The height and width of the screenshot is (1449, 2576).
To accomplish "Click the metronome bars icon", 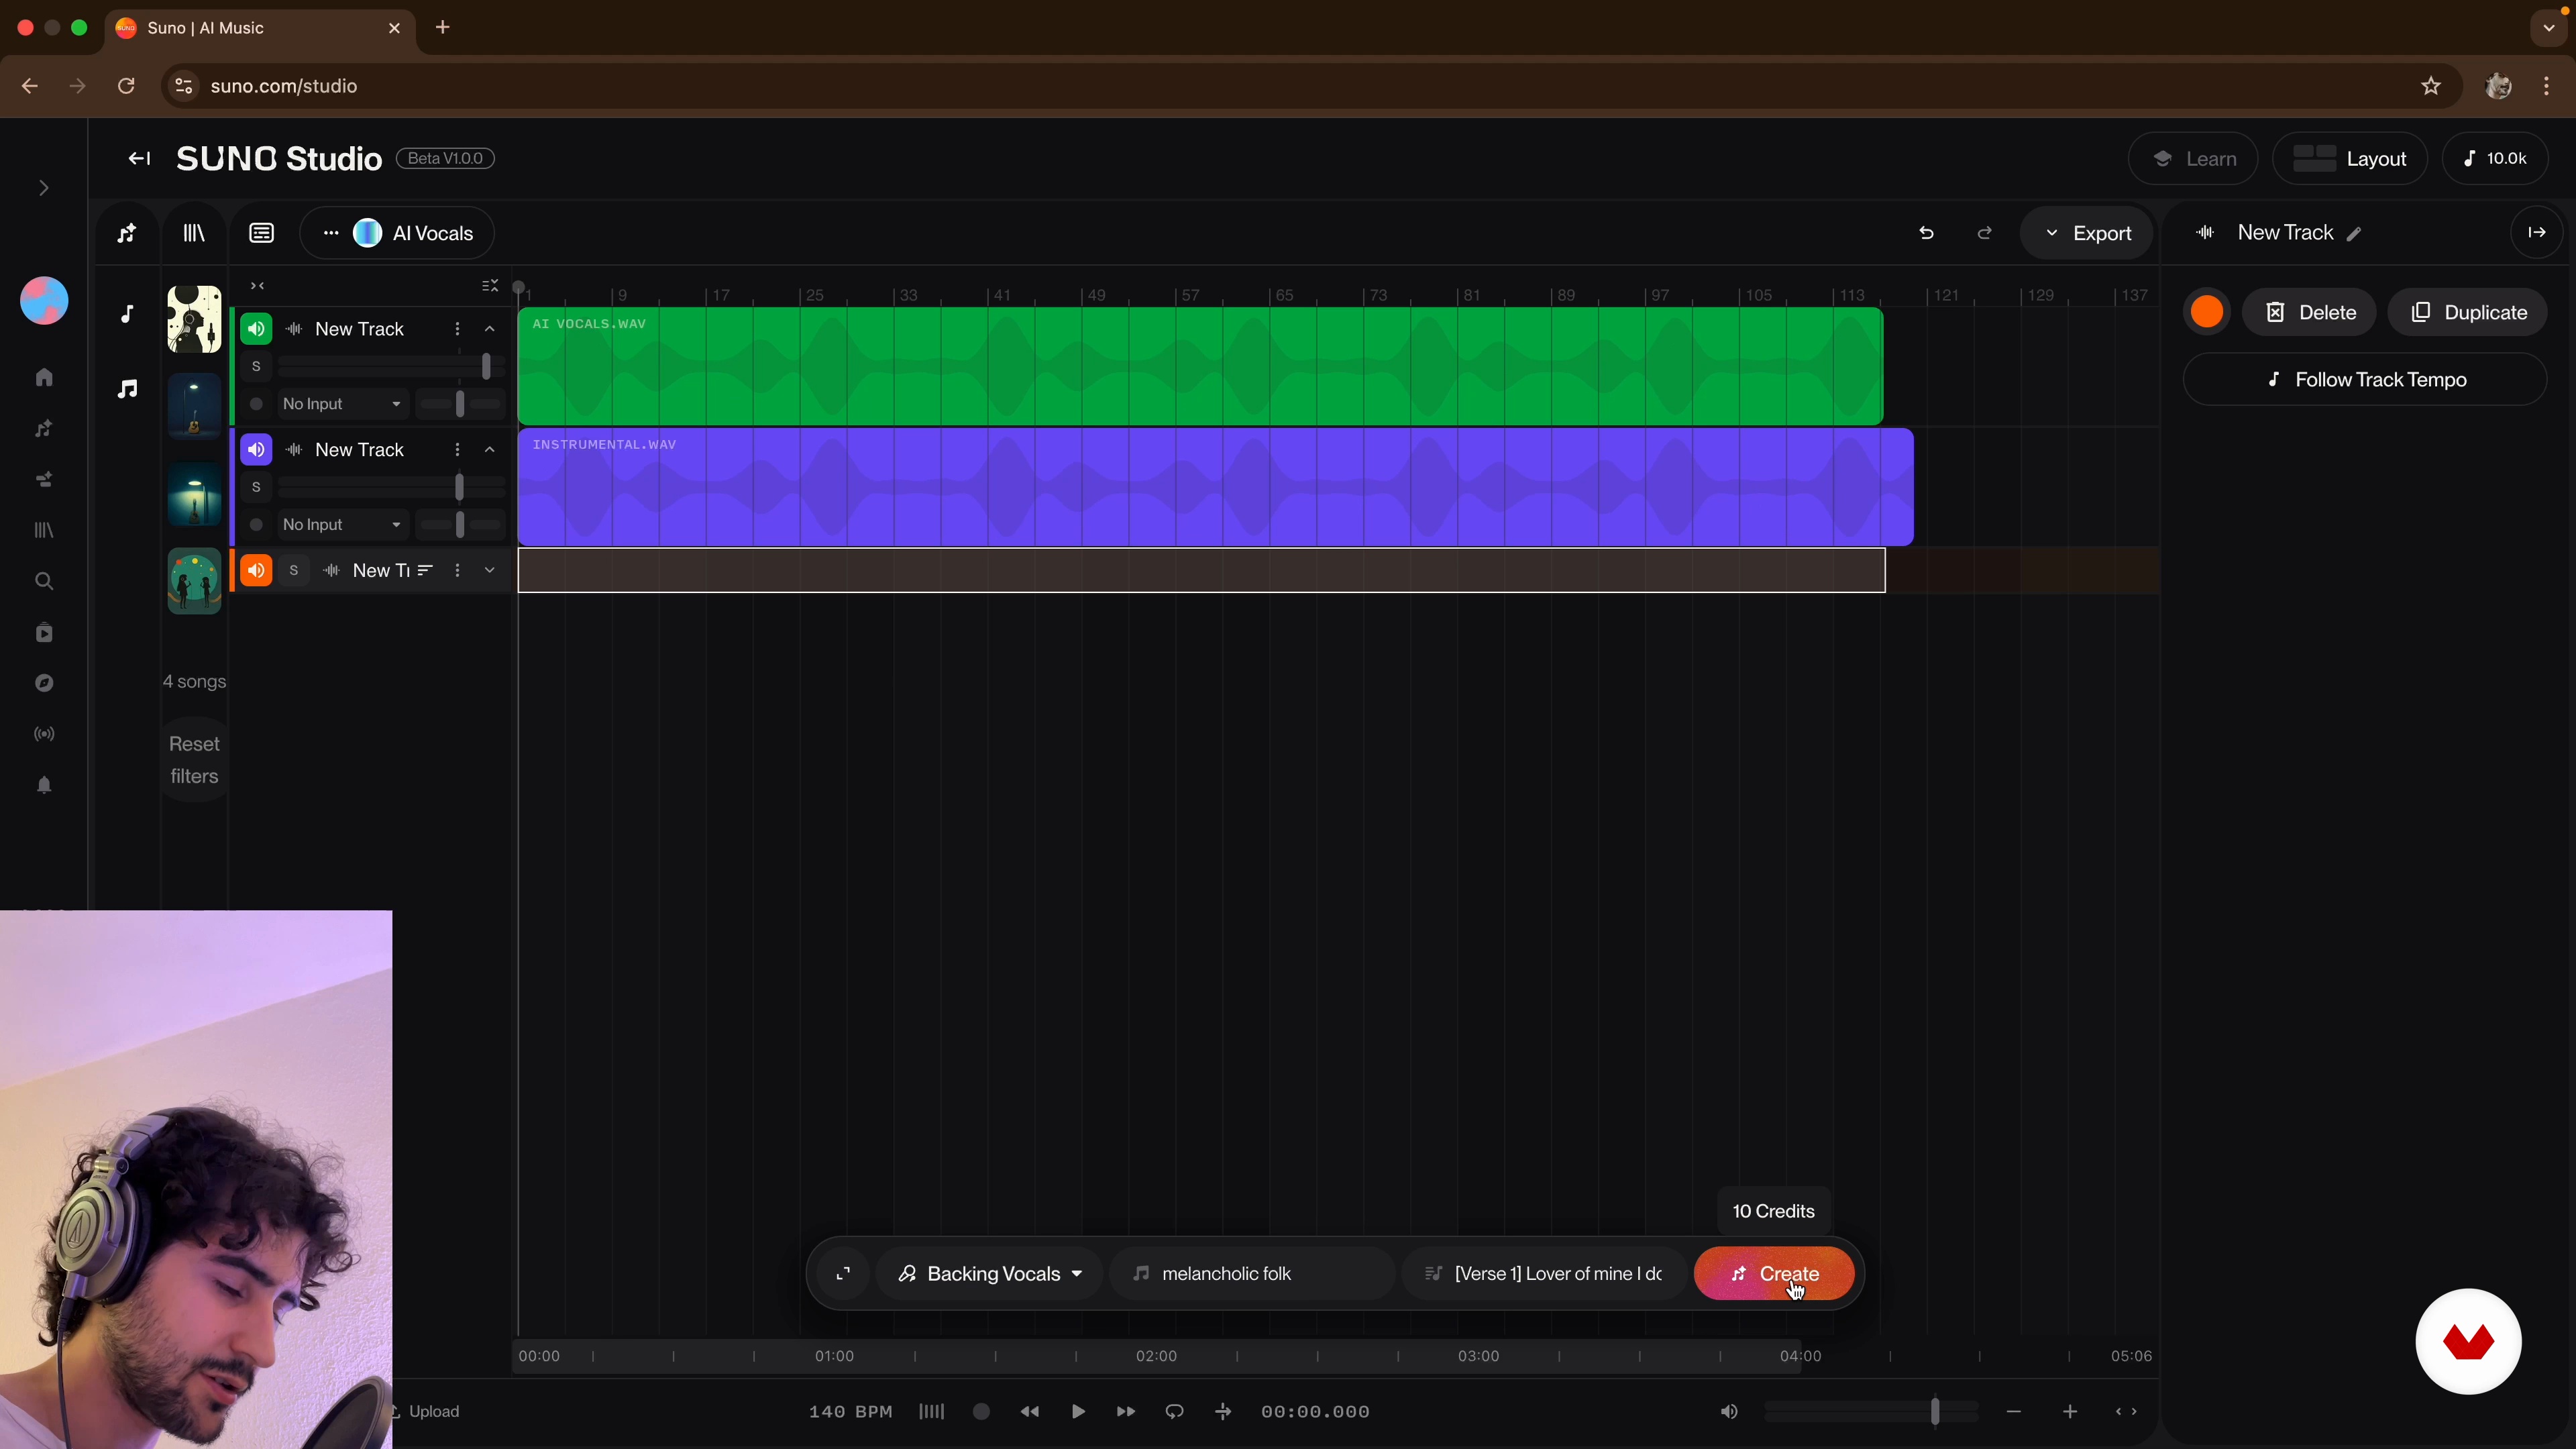I will (x=931, y=1412).
